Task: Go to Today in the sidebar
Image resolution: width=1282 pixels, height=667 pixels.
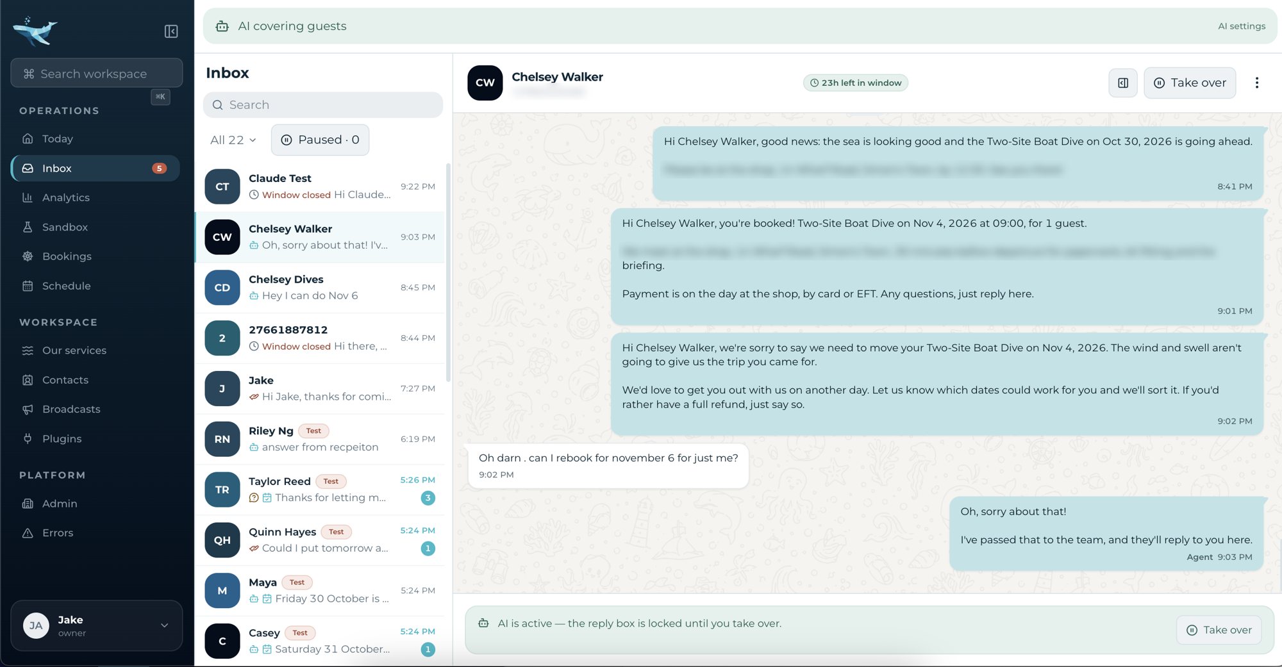Action: (95, 139)
